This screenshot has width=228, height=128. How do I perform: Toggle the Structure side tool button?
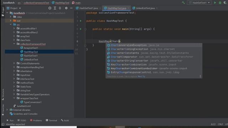[3, 95]
